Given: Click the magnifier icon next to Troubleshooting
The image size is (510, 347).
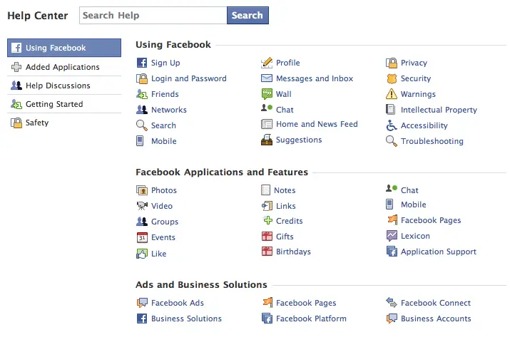Looking at the screenshot, I should click(392, 141).
